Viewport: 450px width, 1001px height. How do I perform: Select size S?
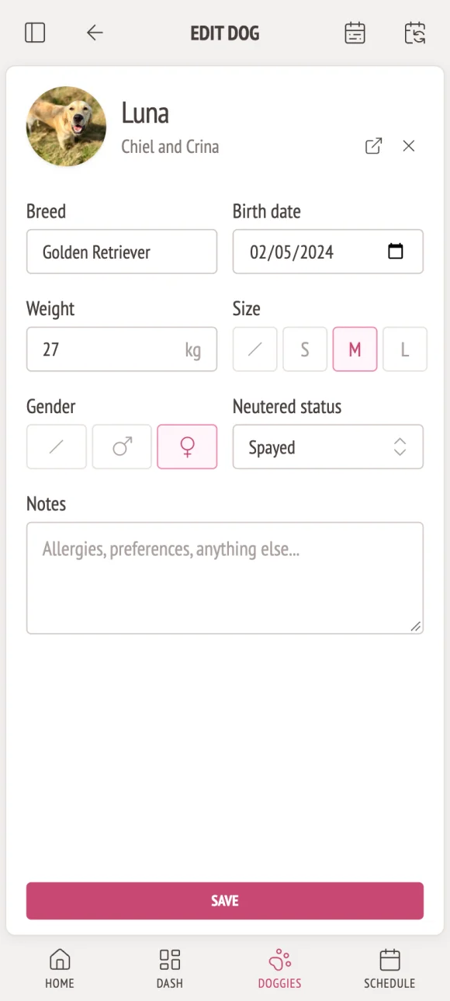point(305,349)
